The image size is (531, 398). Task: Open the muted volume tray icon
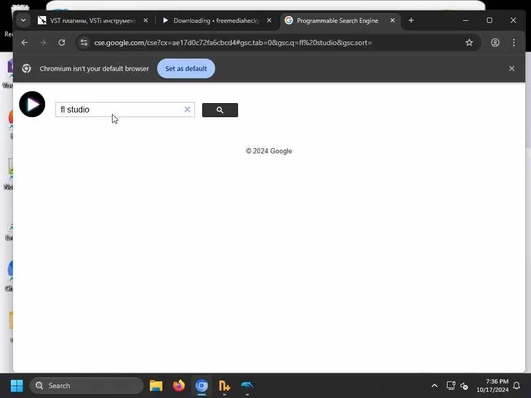click(464, 386)
